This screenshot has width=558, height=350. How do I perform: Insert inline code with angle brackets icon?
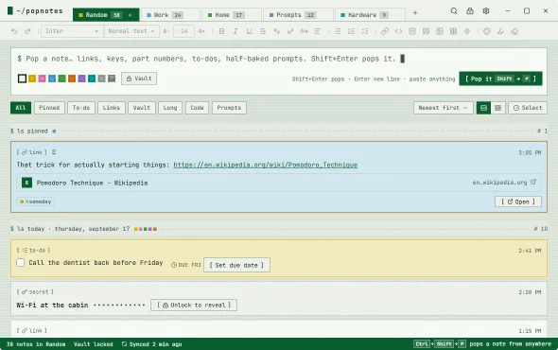click(x=398, y=31)
